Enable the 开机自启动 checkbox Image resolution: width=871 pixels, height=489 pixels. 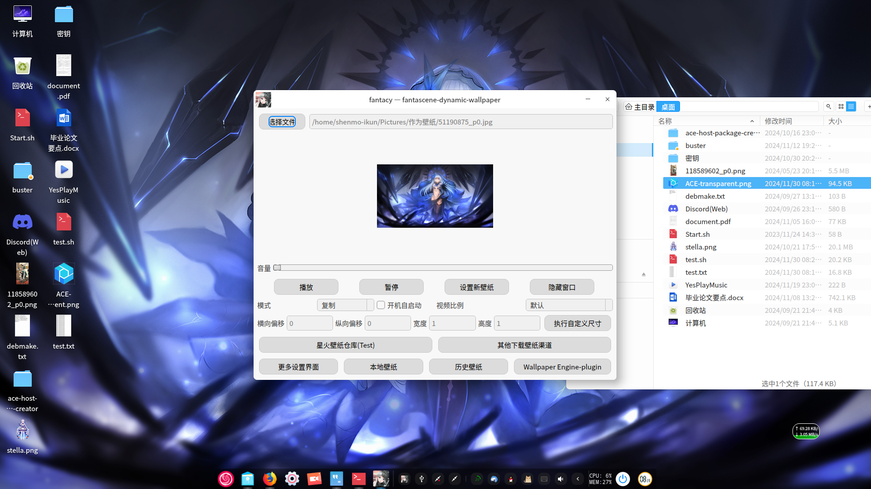click(381, 305)
